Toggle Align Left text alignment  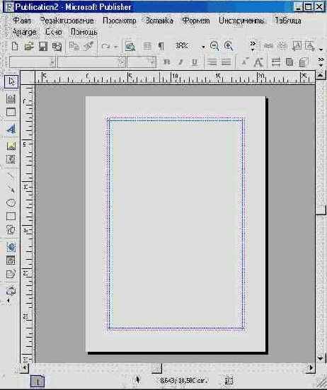click(212, 62)
